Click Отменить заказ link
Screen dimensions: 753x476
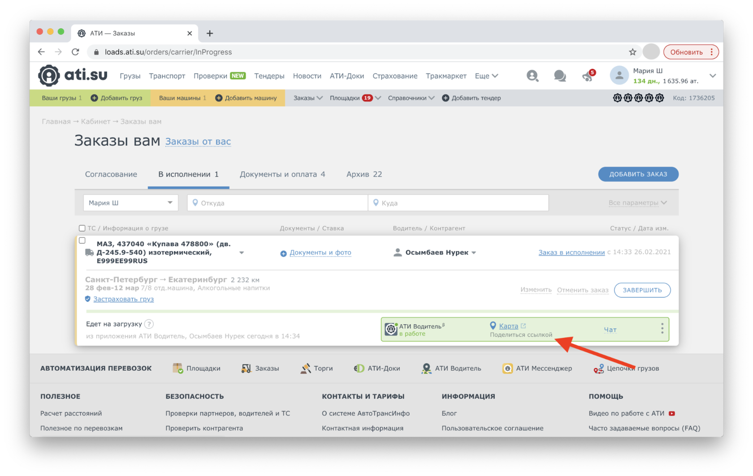tap(582, 290)
